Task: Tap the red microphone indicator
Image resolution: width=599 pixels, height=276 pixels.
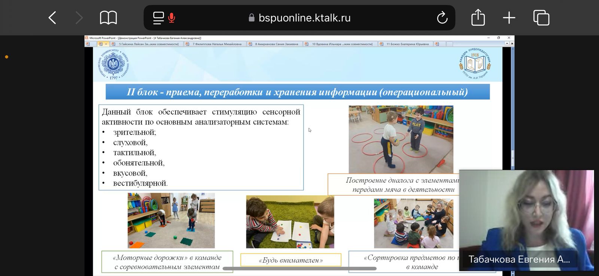Action: [x=172, y=18]
